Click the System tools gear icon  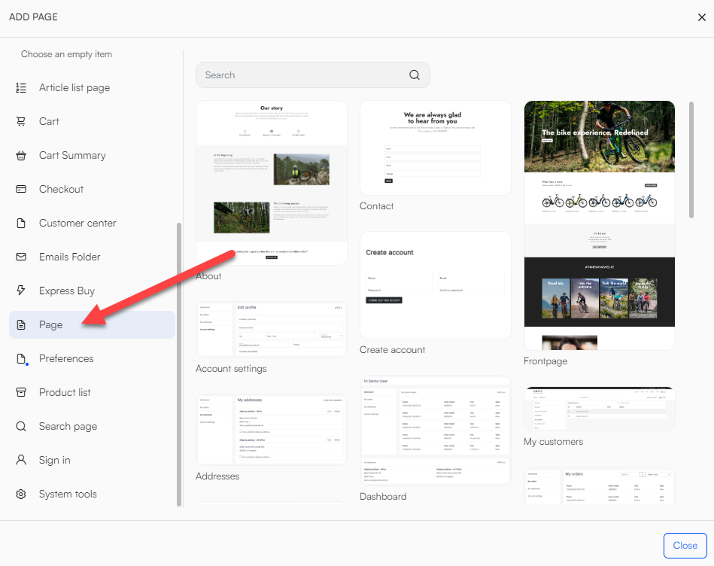(21, 494)
